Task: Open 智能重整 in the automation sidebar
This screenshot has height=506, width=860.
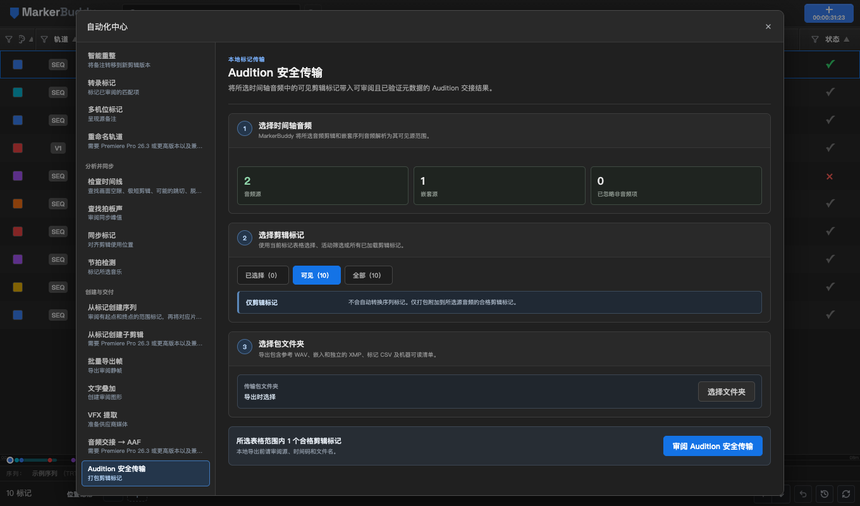Action: point(145,60)
